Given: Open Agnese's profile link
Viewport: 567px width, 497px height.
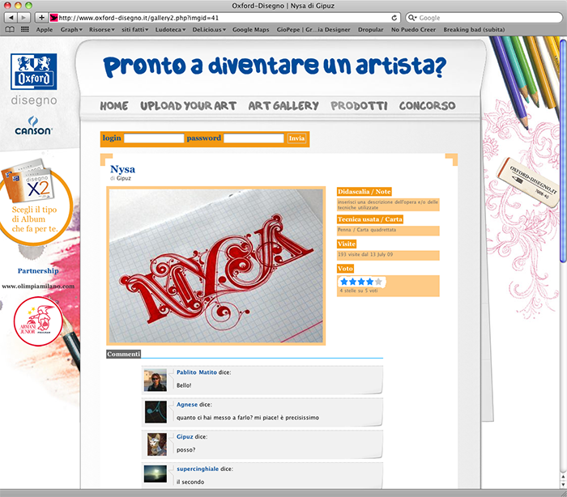Looking at the screenshot, I should coord(187,405).
